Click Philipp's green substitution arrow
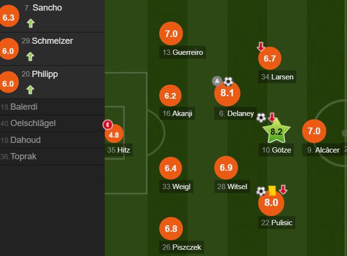347x256 pixels. (30, 90)
